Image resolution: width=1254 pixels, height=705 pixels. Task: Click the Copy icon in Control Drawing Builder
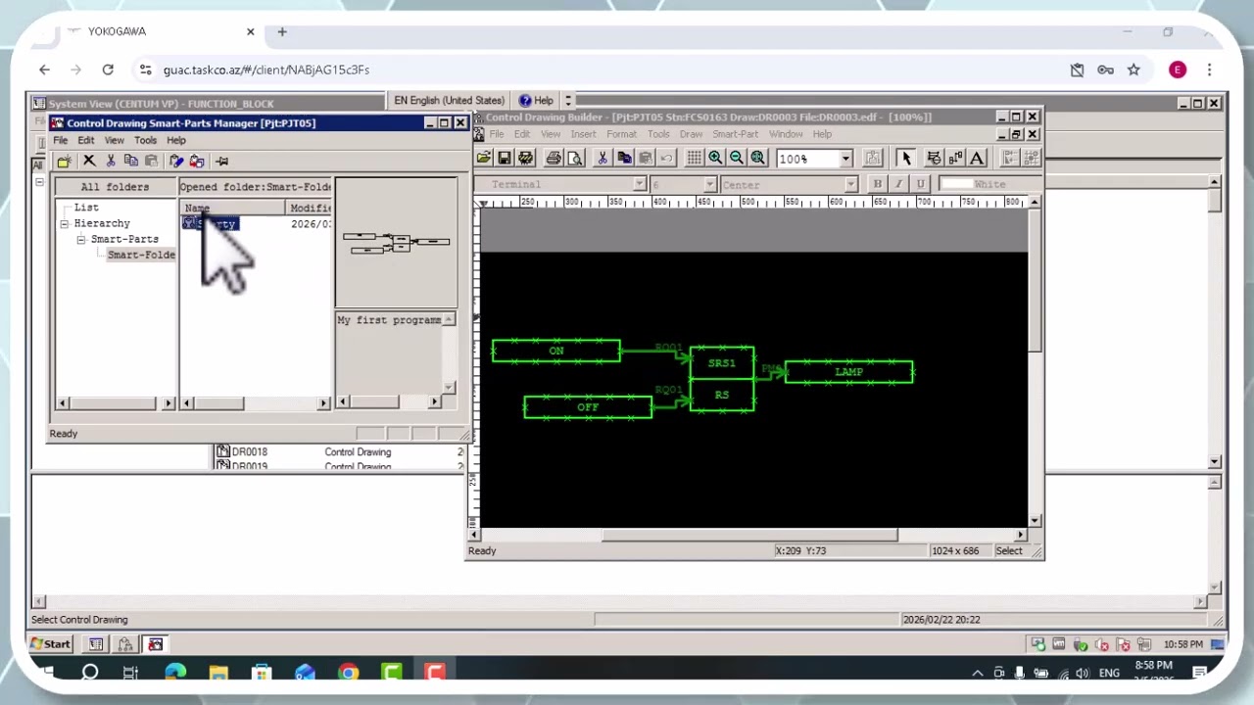[x=624, y=158]
